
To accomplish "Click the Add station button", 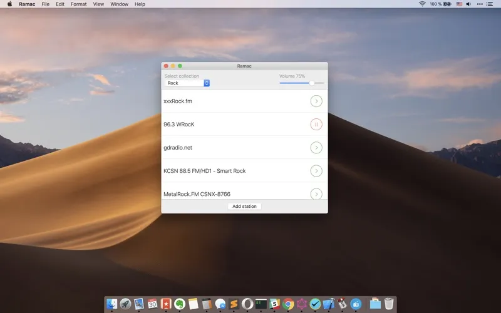I will coord(244,207).
